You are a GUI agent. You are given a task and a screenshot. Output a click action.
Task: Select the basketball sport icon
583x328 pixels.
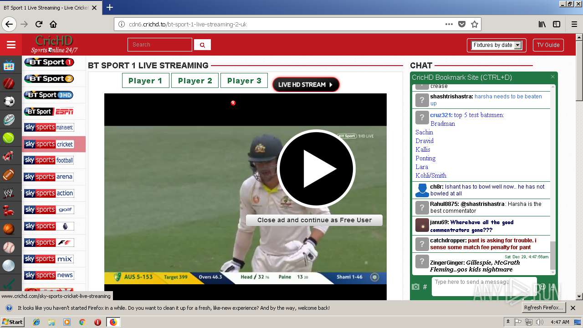click(9, 229)
